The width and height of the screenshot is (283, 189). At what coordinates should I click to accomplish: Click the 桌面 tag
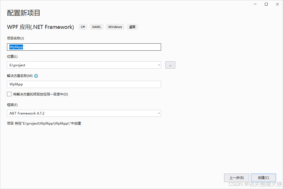tap(132, 27)
